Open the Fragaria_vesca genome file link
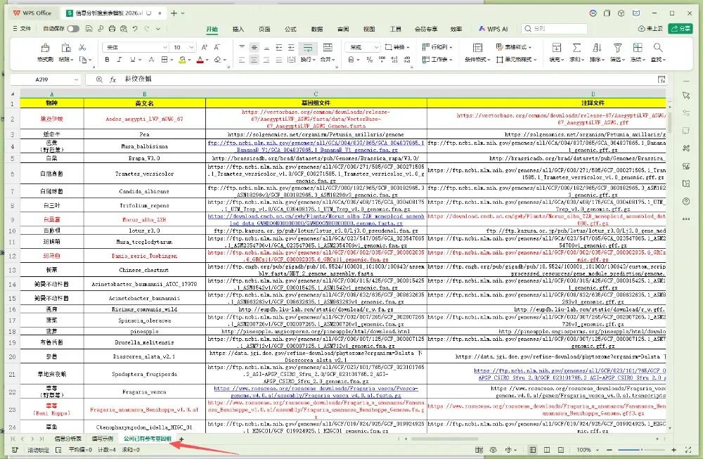The image size is (703, 459). (316, 392)
